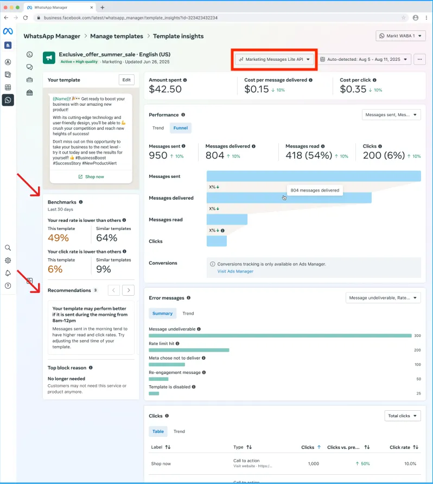Open the WhatsApp Manager sidebar icon
This screenshot has width=433, height=484.
pos(8,100)
